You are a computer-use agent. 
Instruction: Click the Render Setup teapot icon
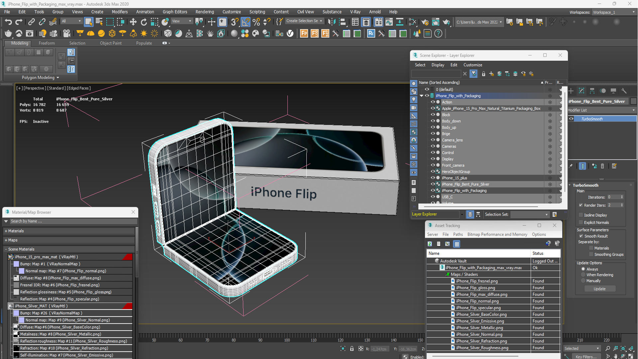coord(425,22)
